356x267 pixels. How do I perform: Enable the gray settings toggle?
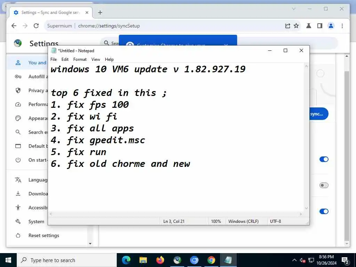click(324, 185)
